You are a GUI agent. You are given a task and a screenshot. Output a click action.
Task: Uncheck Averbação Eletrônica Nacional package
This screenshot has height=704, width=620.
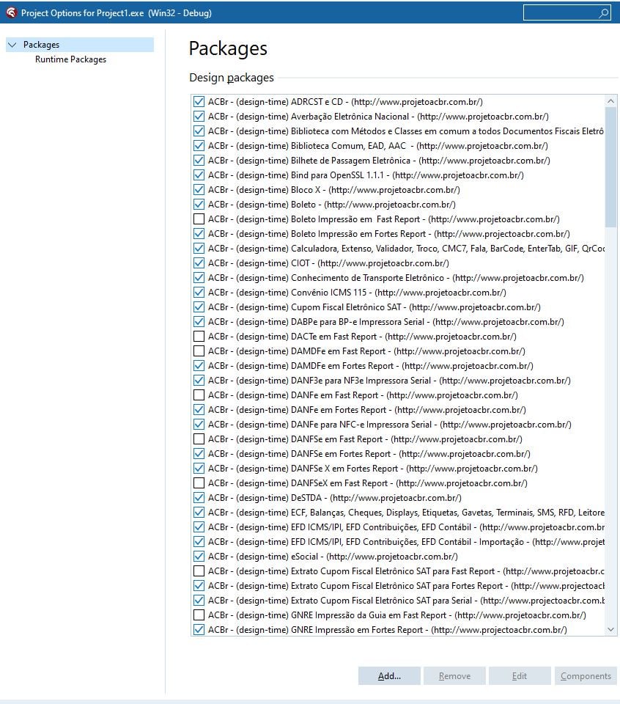click(x=199, y=117)
